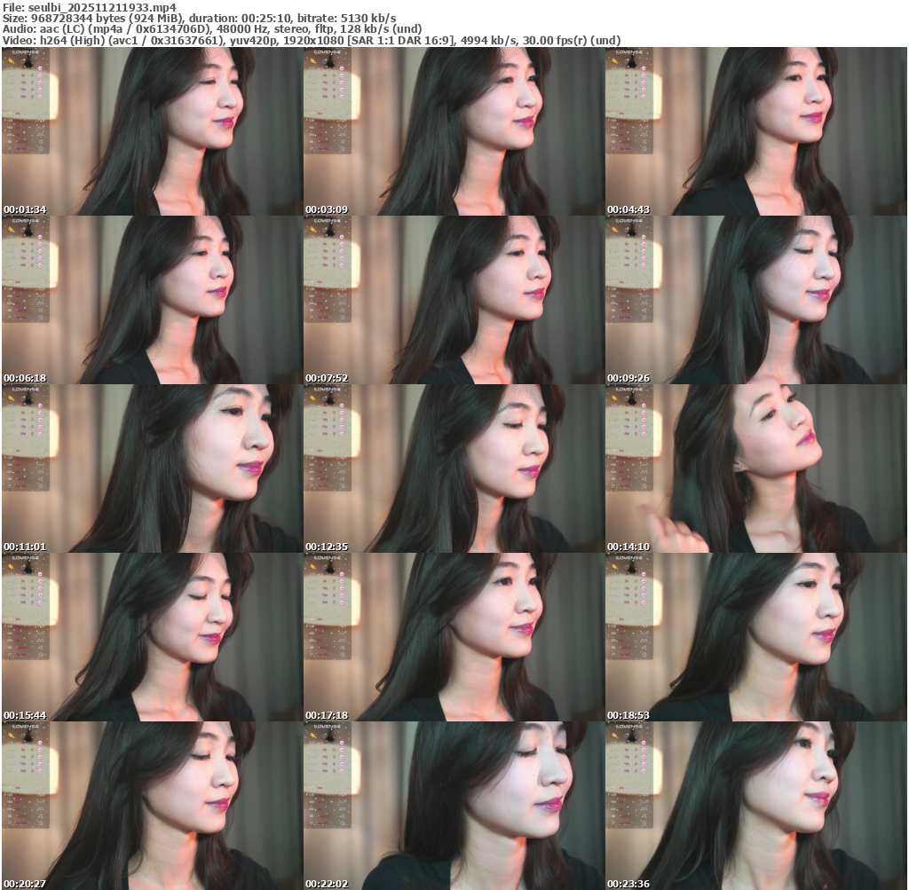909x890 pixels.
Task: Select the frame labeled 00:12:35
Action: tap(454, 469)
